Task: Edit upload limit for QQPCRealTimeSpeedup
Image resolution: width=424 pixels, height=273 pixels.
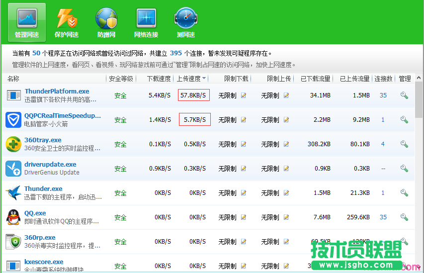Action: coord(286,120)
